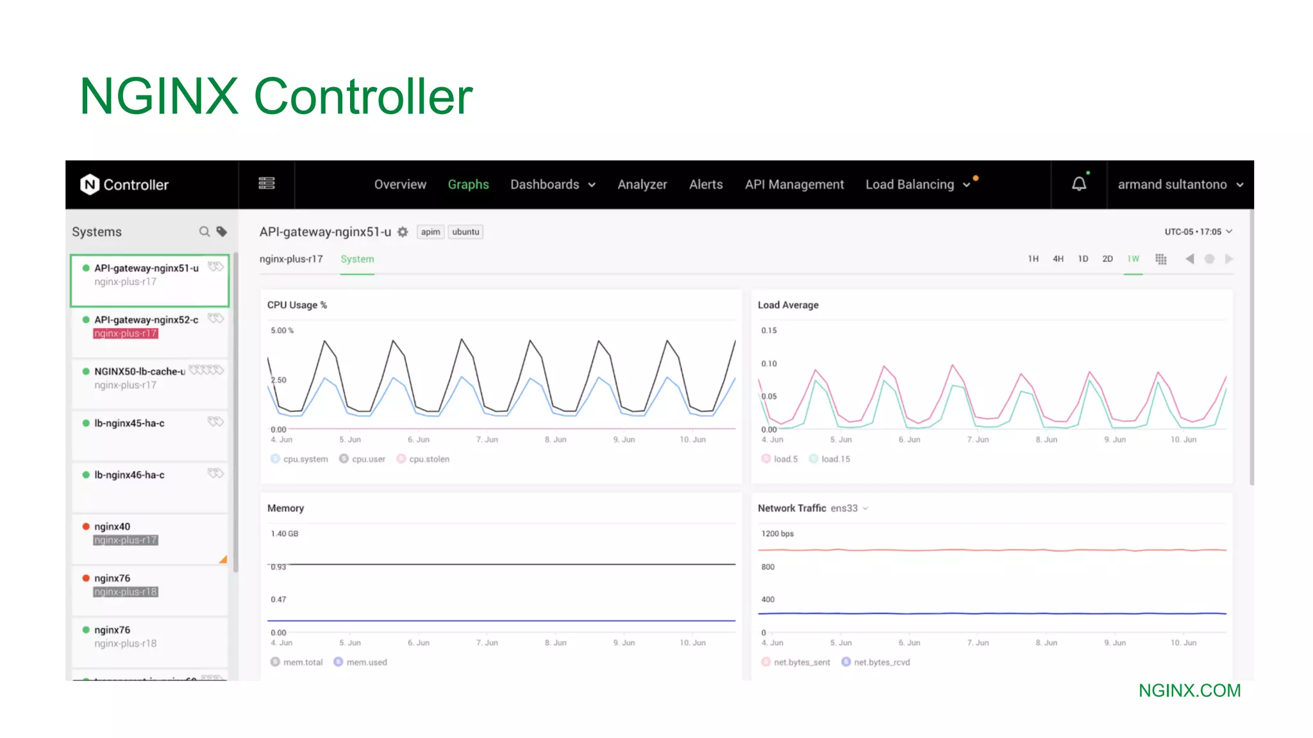This screenshot has width=1313, height=738.
Task: Set time range to 1D
Action: 1083,259
